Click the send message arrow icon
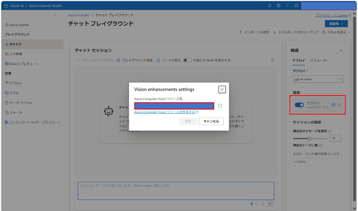The height and width of the screenshot is (211, 358). click(x=270, y=204)
